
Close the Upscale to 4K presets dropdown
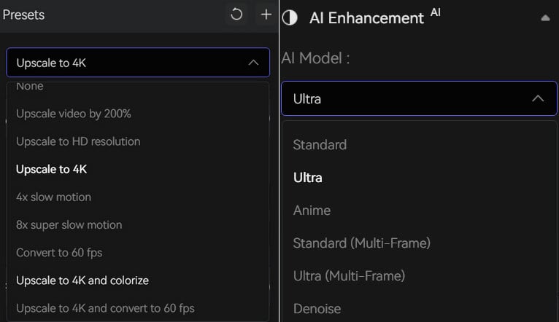tap(253, 63)
